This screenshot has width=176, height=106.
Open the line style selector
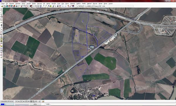point(22,104)
